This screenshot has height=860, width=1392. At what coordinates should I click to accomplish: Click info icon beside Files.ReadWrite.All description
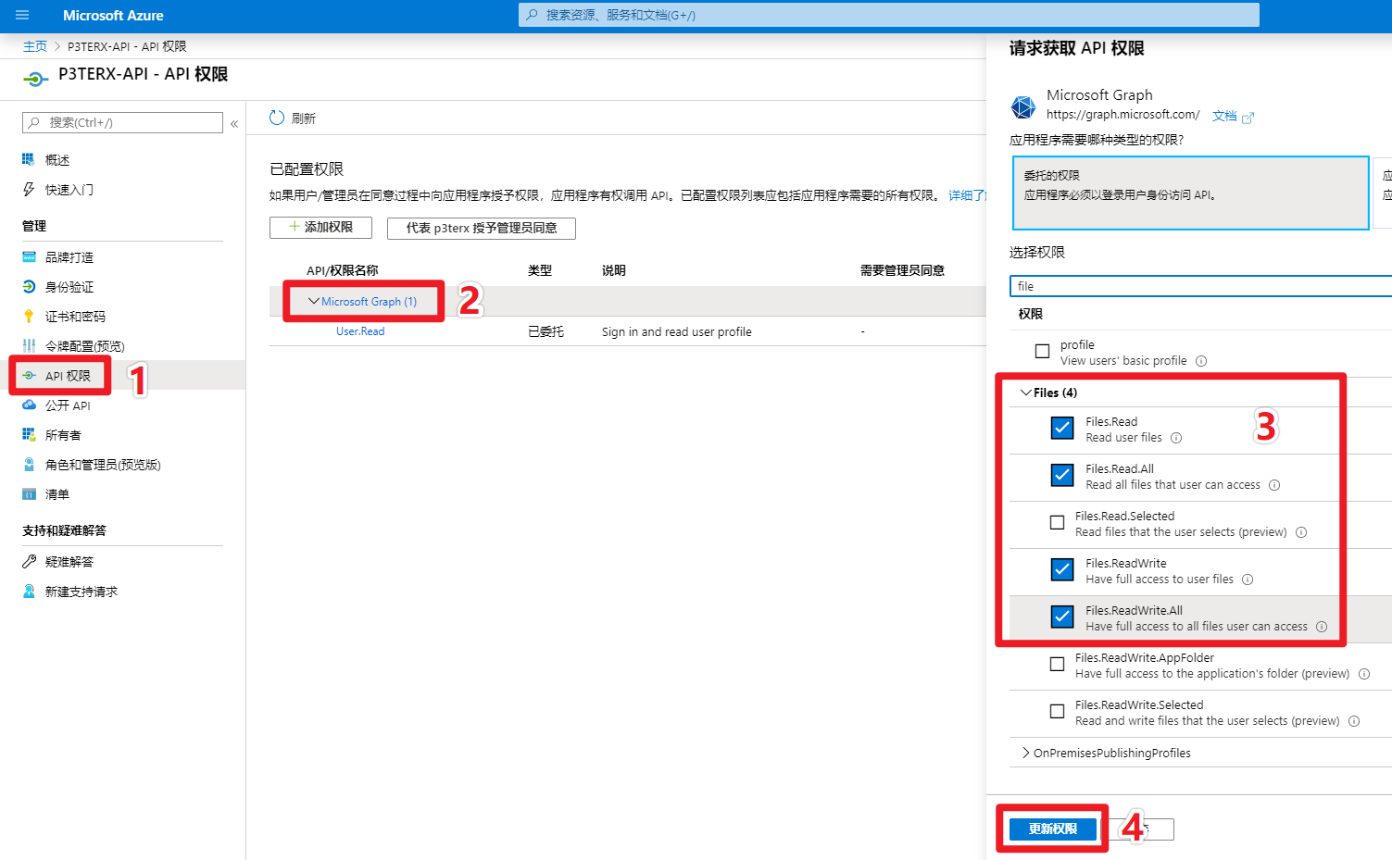pyautogui.click(x=1322, y=627)
